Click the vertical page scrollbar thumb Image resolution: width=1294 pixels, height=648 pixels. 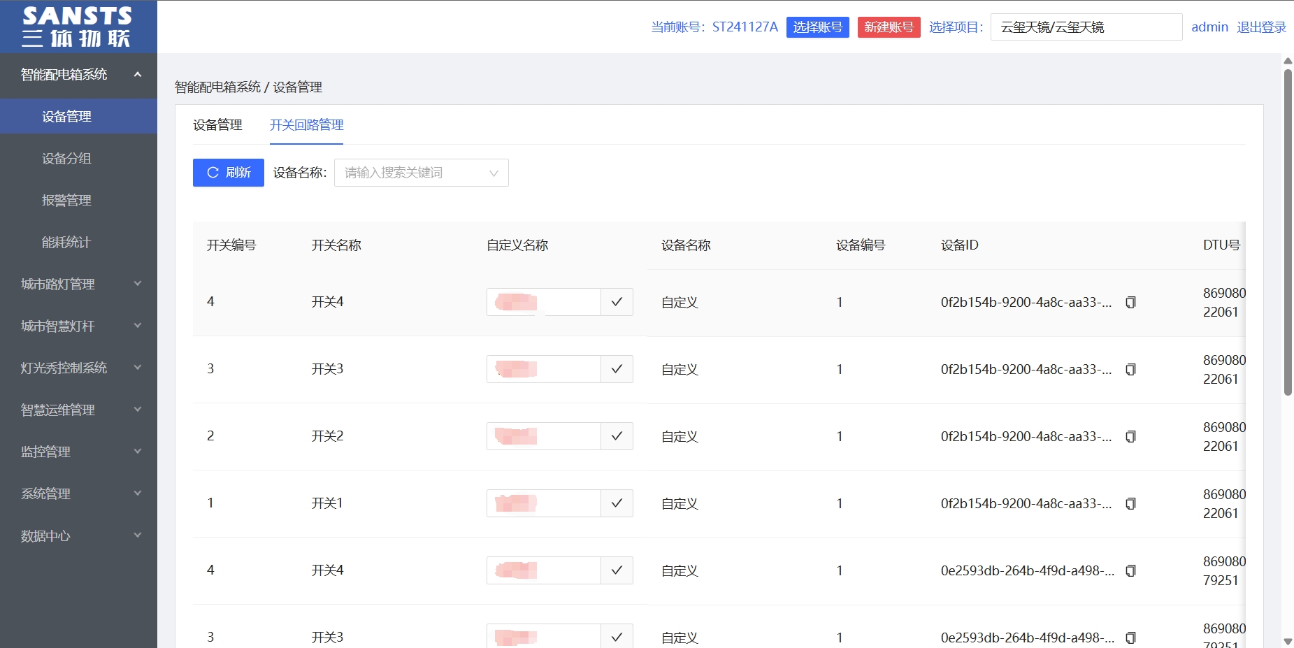[x=1288, y=232]
